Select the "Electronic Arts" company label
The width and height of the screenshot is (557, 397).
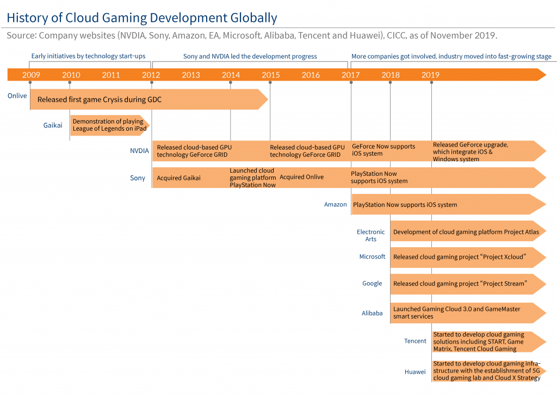click(370, 235)
